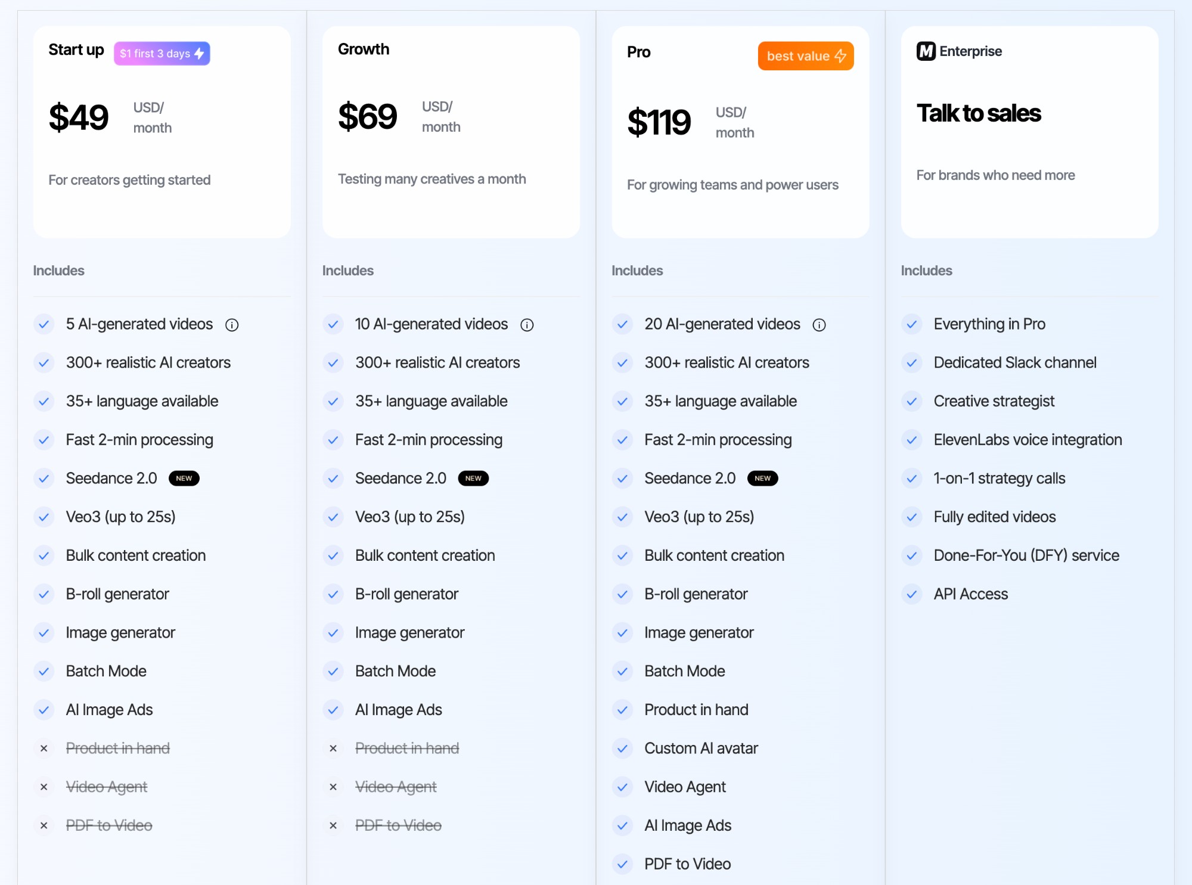The image size is (1192, 885).
Task: Click the info icon near 20 AI-generated videos
Action: click(819, 325)
